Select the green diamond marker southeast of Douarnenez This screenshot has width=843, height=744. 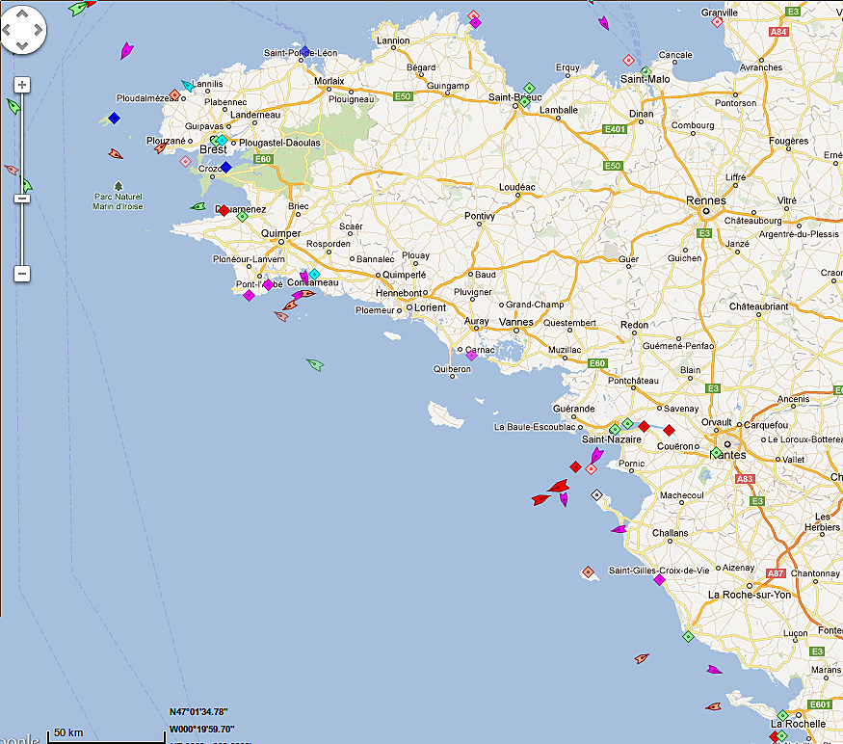click(x=243, y=217)
